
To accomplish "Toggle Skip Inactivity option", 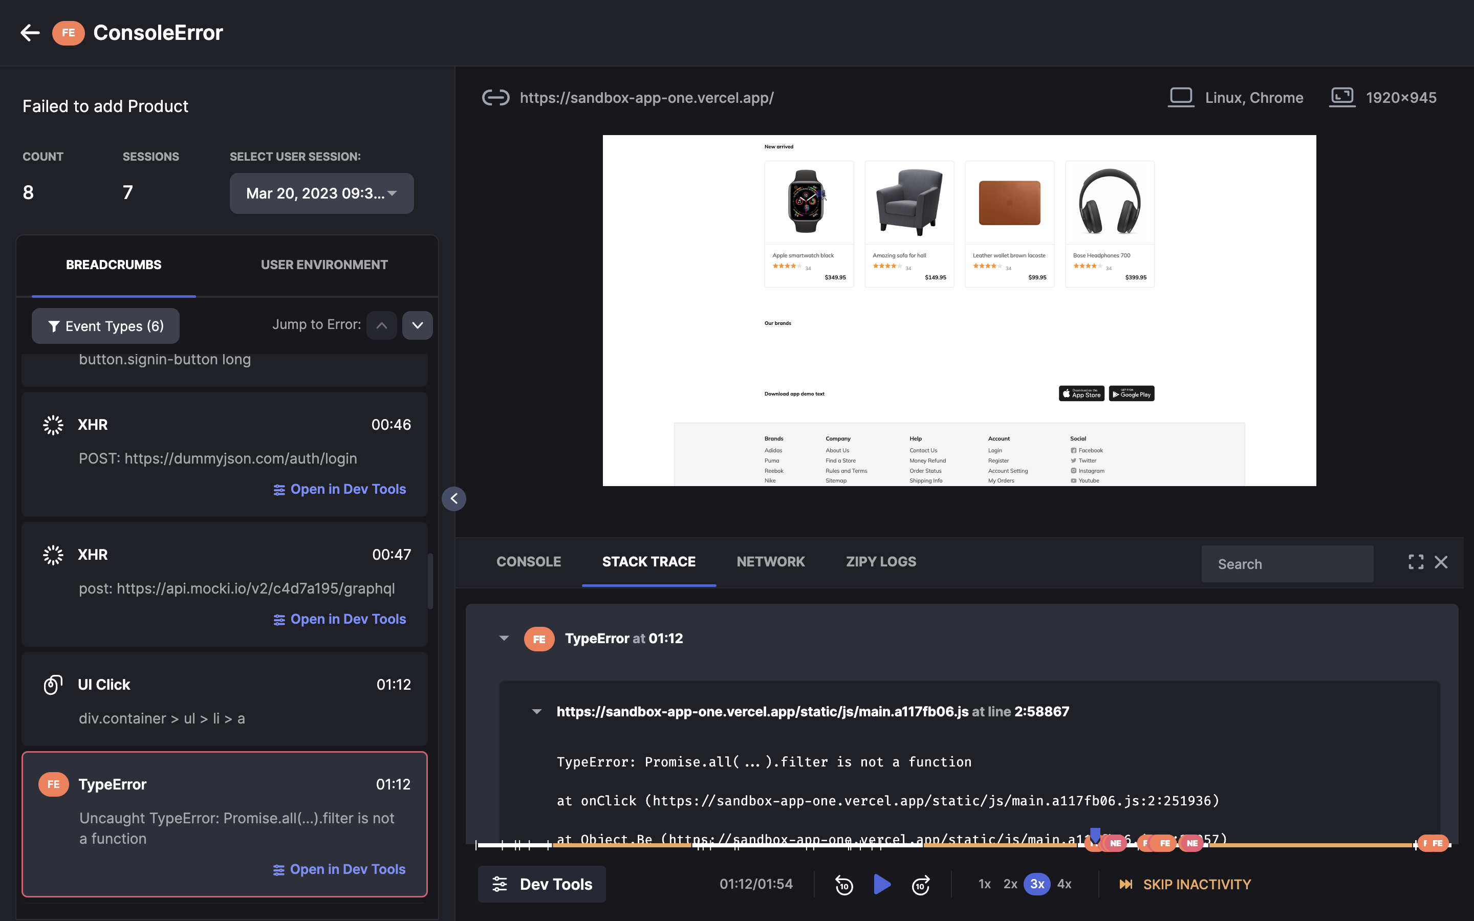I will (1185, 884).
